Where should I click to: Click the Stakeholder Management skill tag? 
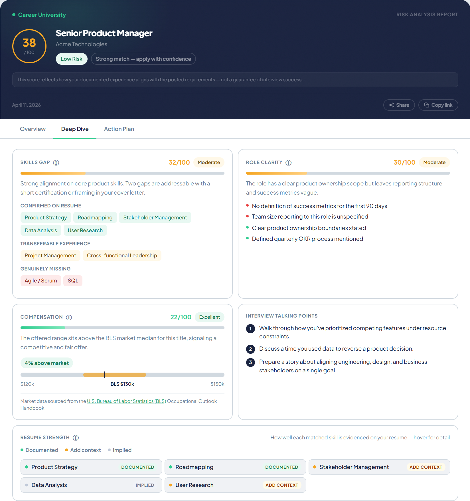[x=155, y=218]
